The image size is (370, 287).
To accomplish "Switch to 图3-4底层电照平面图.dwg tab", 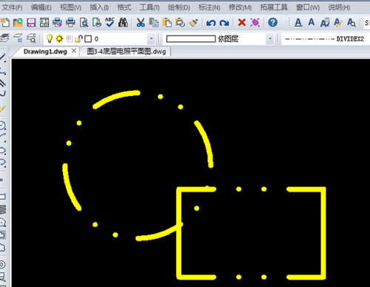I will click(x=127, y=52).
